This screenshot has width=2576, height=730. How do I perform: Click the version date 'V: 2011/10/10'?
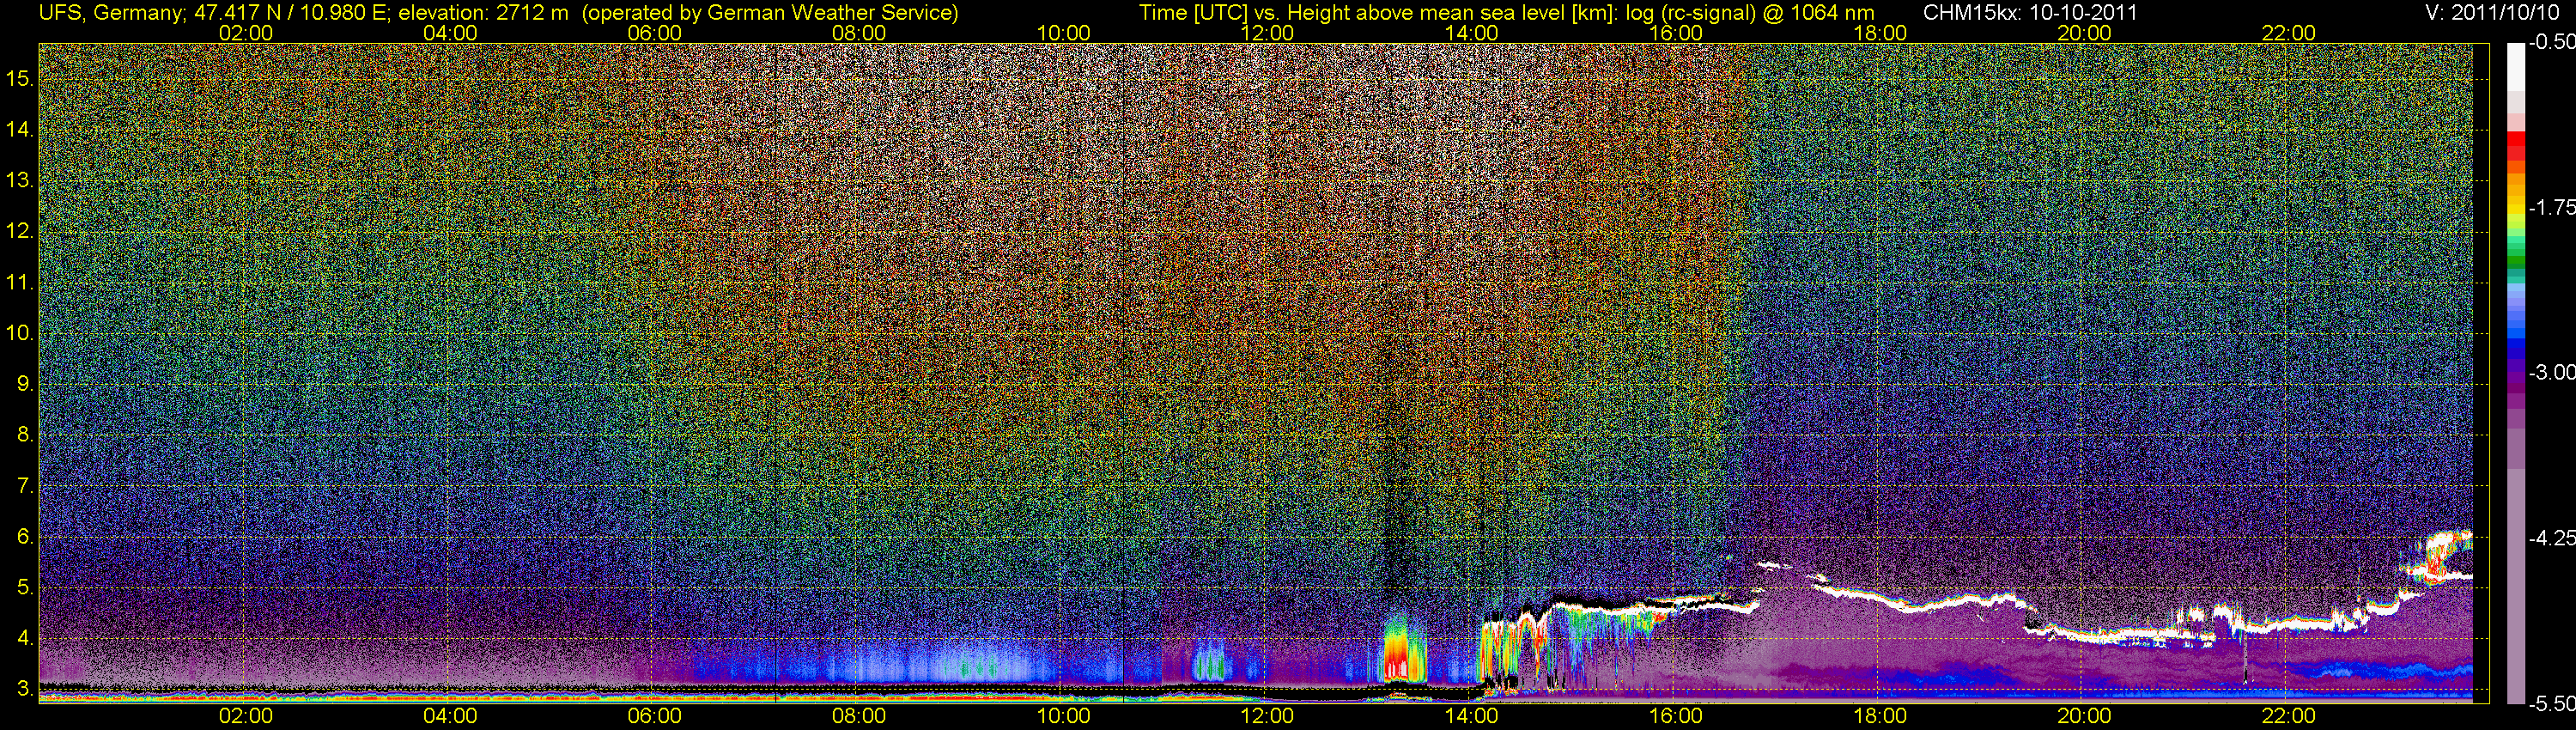pos(2493,13)
